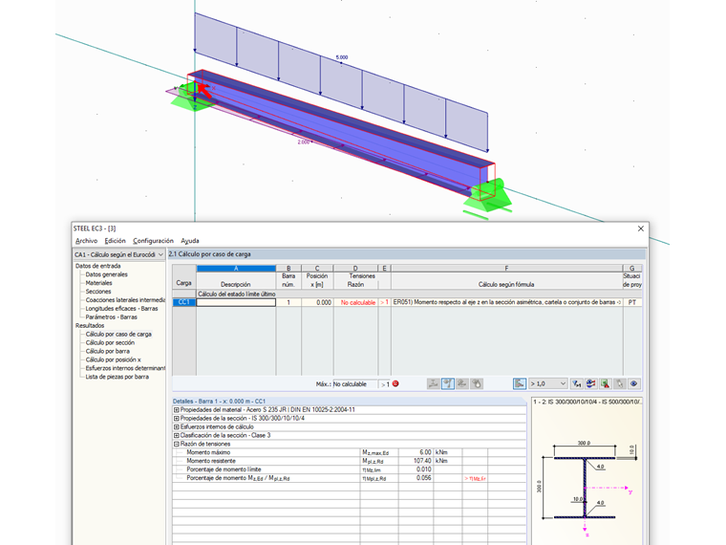This screenshot has height=545, width=726.
Task: Click the red error indicator next to >1
Action: (x=395, y=383)
